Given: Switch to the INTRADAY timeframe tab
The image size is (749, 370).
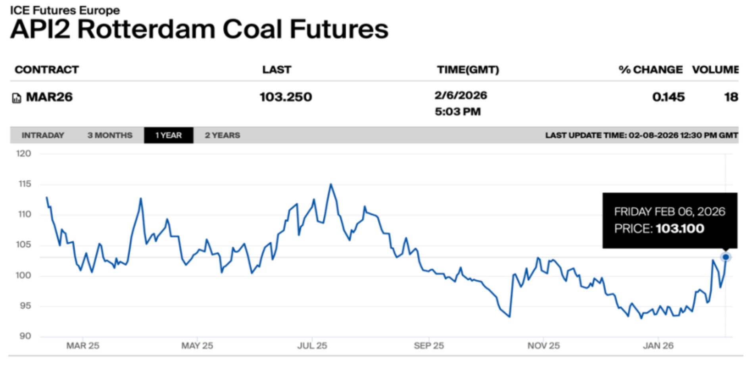Looking at the screenshot, I should [42, 135].
